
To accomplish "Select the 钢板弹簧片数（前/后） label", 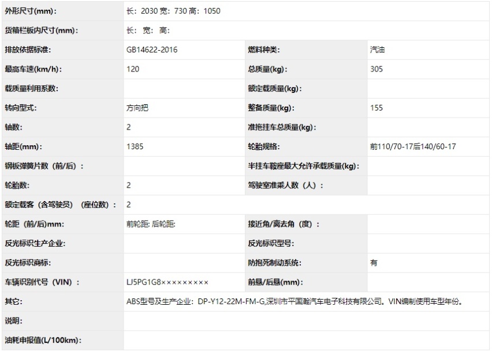I will point(44,166).
